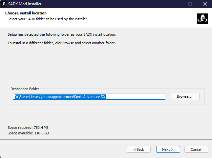The width and height of the screenshot is (212, 158).
Task: Proceed with the Next button
Action: (168, 149)
